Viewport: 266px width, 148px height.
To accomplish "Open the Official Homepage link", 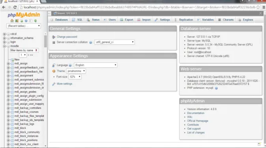I will coord(198,121).
